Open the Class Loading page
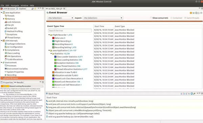Viewport: 203px width, 123px height. coord(12,53)
